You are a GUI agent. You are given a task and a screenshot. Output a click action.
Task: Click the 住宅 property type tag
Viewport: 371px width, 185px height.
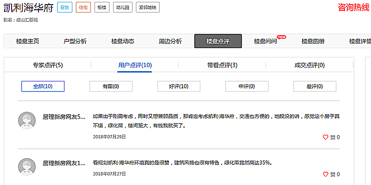tap(83, 8)
